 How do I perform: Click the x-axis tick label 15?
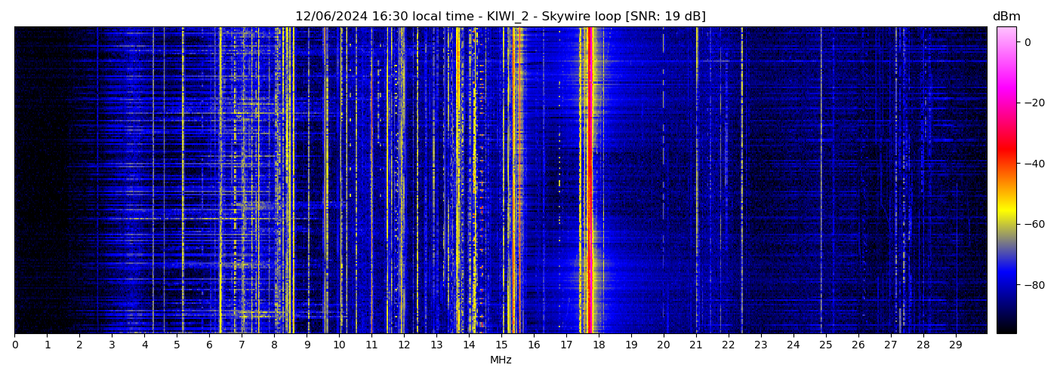click(501, 345)
